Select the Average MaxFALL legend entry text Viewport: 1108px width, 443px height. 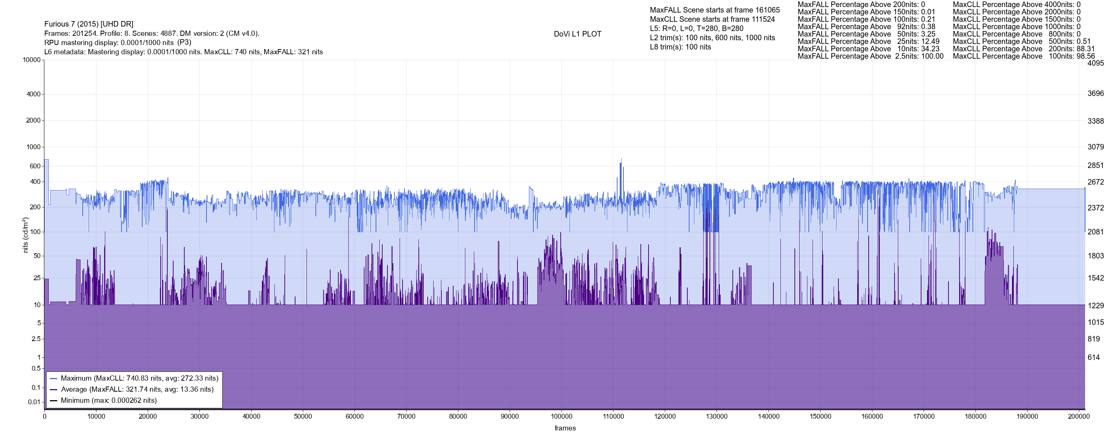[137, 390]
